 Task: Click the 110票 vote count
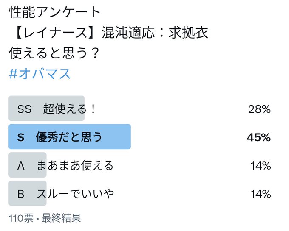(21, 218)
